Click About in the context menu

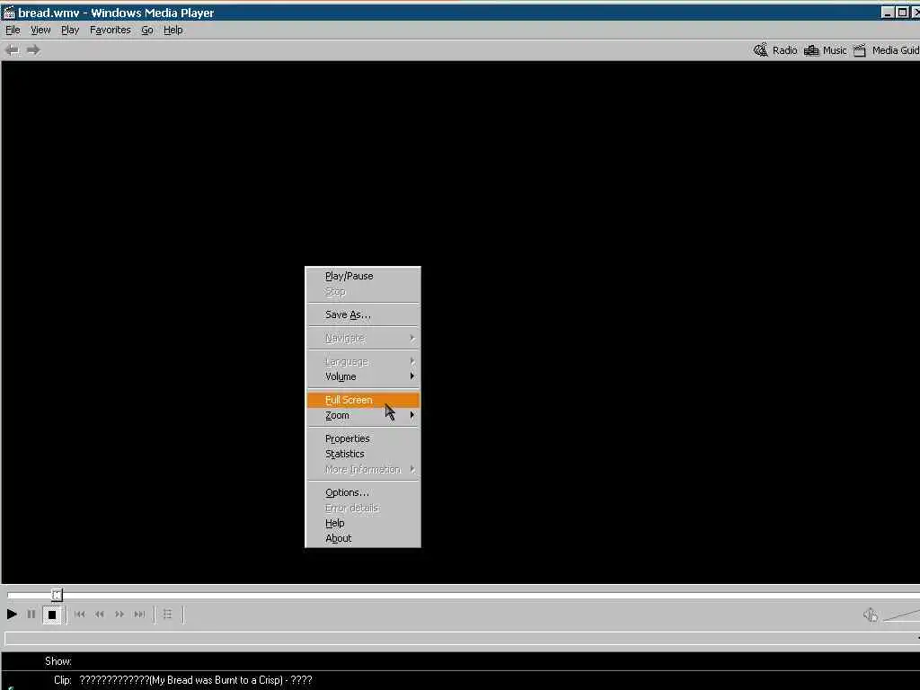coord(363,539)
